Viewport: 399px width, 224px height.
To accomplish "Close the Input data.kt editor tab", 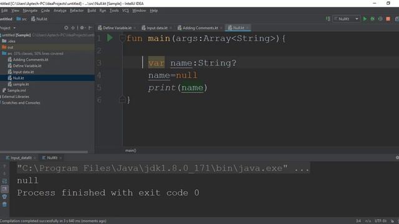I will pos(171,28).
